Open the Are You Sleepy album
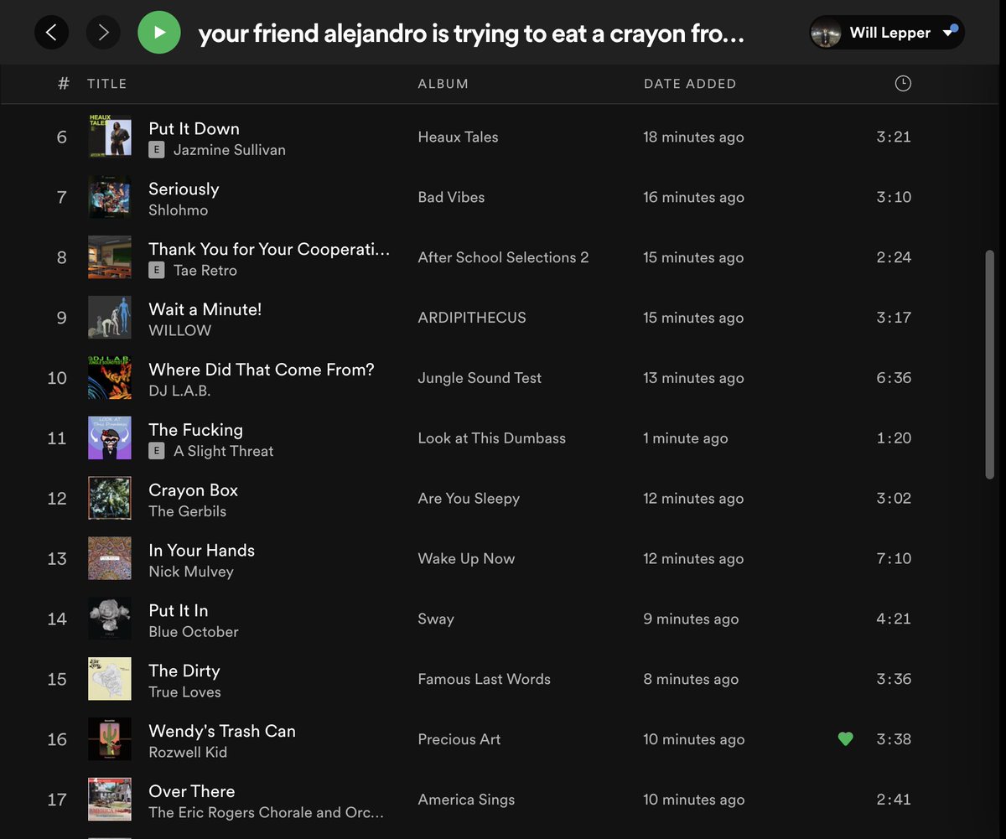The width and height of the screenshot is (1006, 839). [469, 500]
